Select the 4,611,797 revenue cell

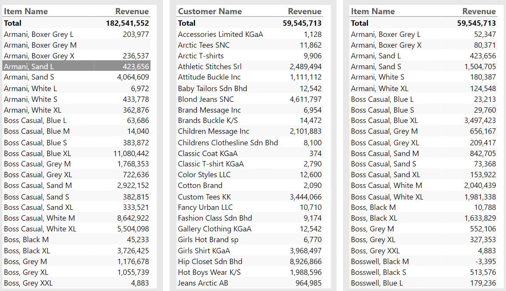306,99
